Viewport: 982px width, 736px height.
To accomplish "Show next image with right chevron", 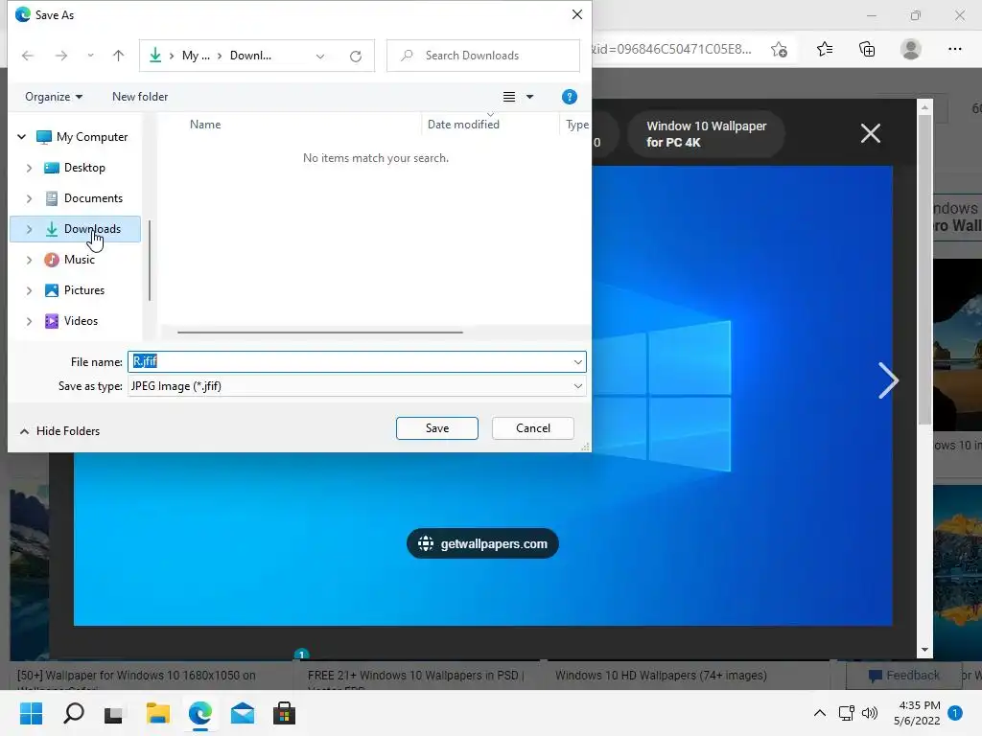I will [x=888, y=379].
